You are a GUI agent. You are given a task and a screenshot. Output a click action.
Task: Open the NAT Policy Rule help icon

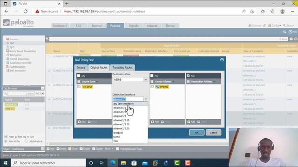tap(222, 60)
